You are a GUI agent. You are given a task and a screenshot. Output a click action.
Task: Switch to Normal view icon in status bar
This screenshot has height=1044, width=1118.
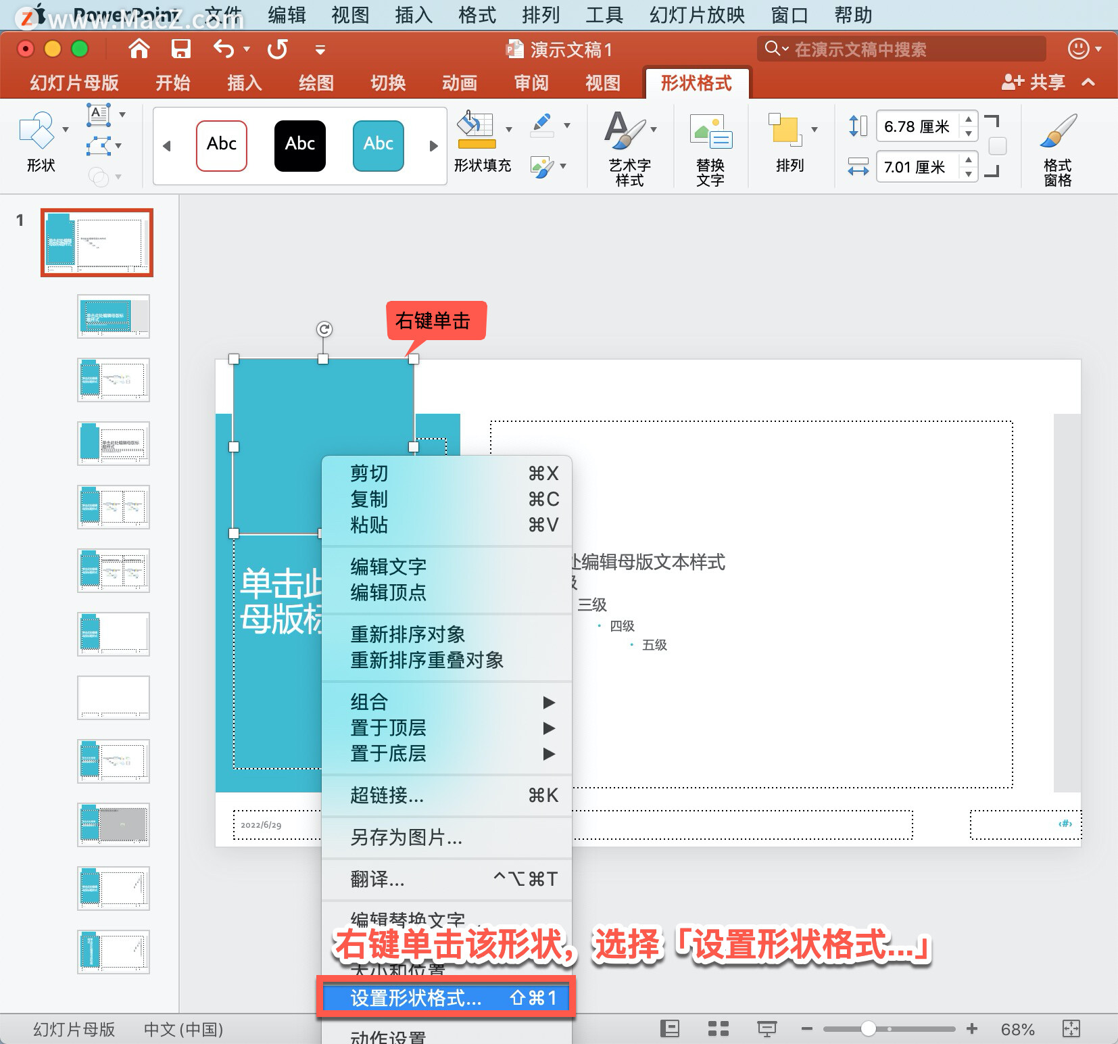pyautogui.click(x=669, y=1028)
